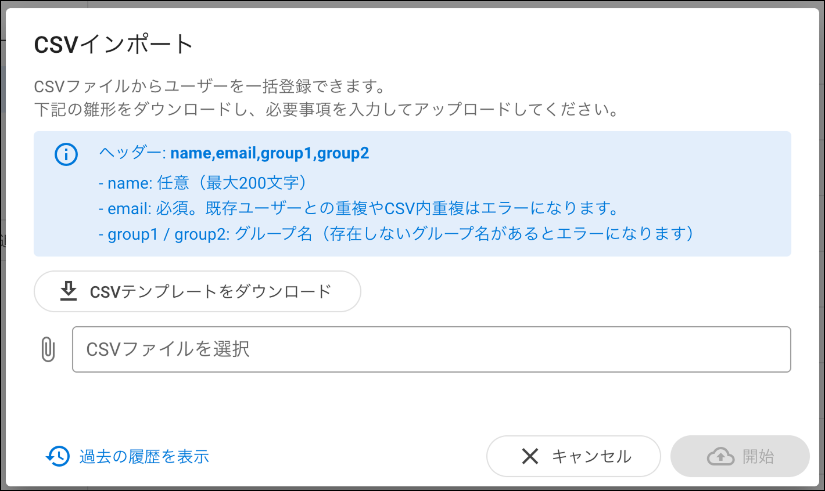Open the CSVファイルを選択 file field
Screen dimensions: 825x491
(x=431, y=349)
